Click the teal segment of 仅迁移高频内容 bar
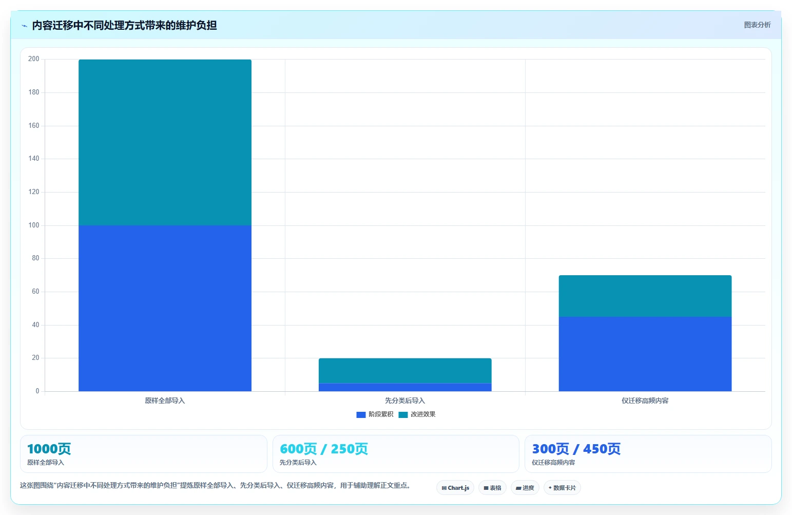 645,296
